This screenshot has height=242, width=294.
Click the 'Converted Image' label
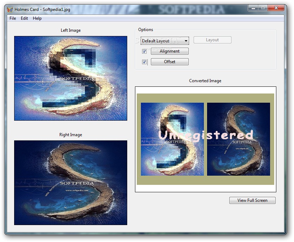point(205,81)
